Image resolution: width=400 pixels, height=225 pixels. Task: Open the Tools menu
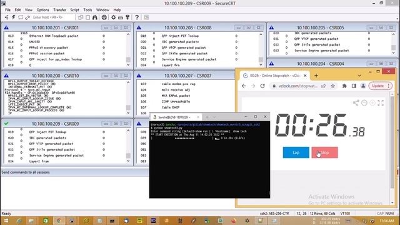87,10
